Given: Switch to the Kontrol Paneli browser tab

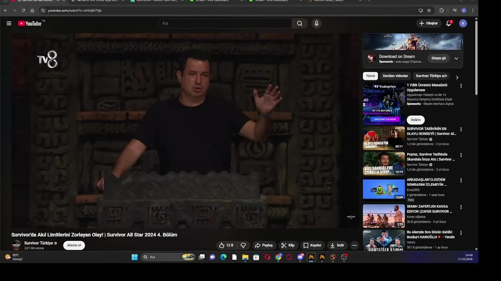Looking at the screenshot, I should tap(329, 1).
